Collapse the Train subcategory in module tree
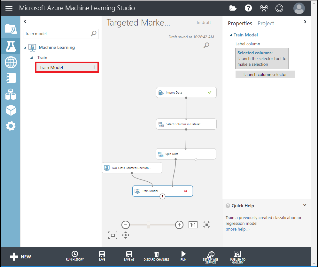Screen dimensions: 318x267 pyautogui.click(x=32, y=58)
